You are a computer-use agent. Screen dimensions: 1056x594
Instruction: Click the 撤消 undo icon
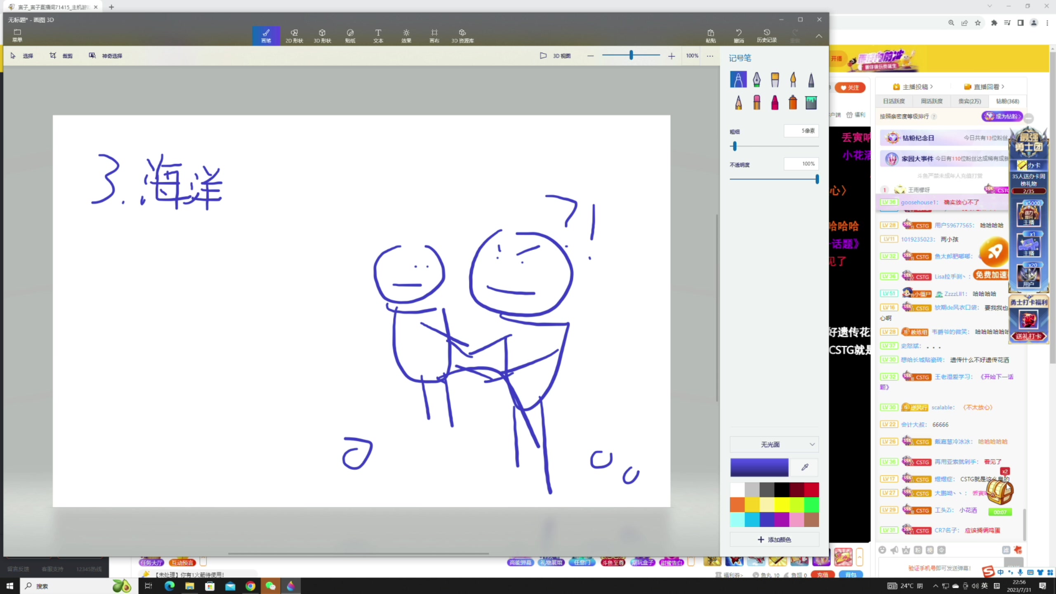click(738, 36)
